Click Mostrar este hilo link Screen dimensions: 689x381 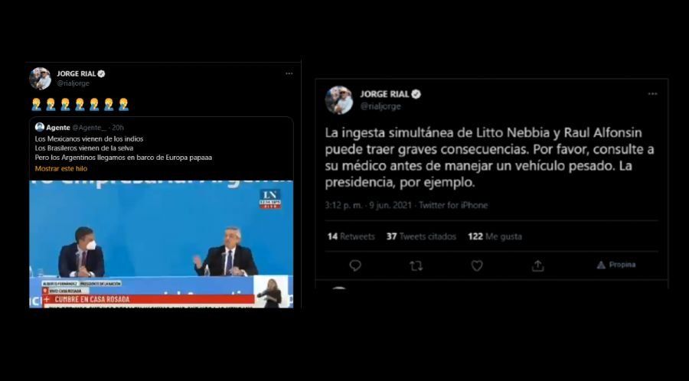click(61, 168)
